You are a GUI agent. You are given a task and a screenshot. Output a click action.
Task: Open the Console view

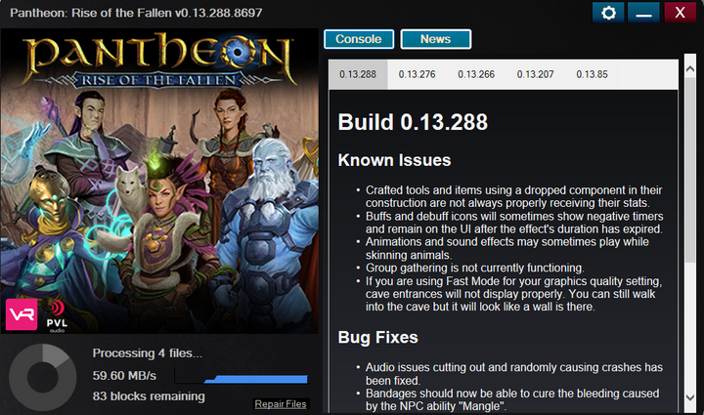[x=359, y=39]
